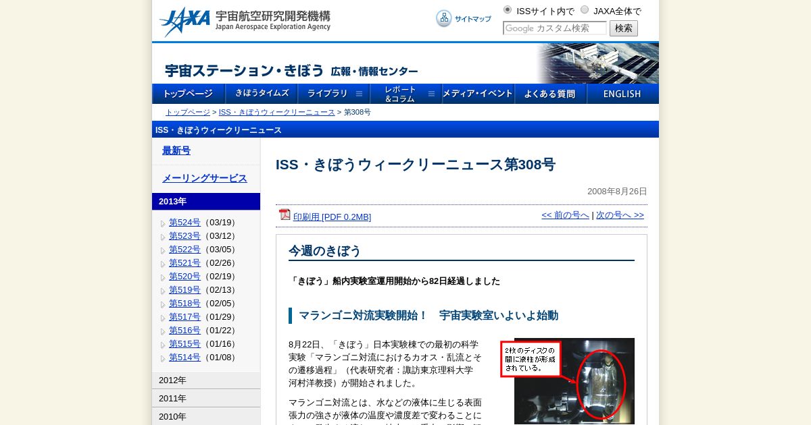
Task: Open issue 第521号 link
Action: [185, 263]
